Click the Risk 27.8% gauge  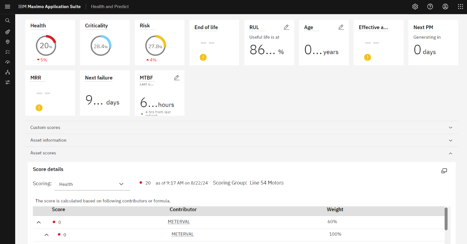[x=156, y=45]
